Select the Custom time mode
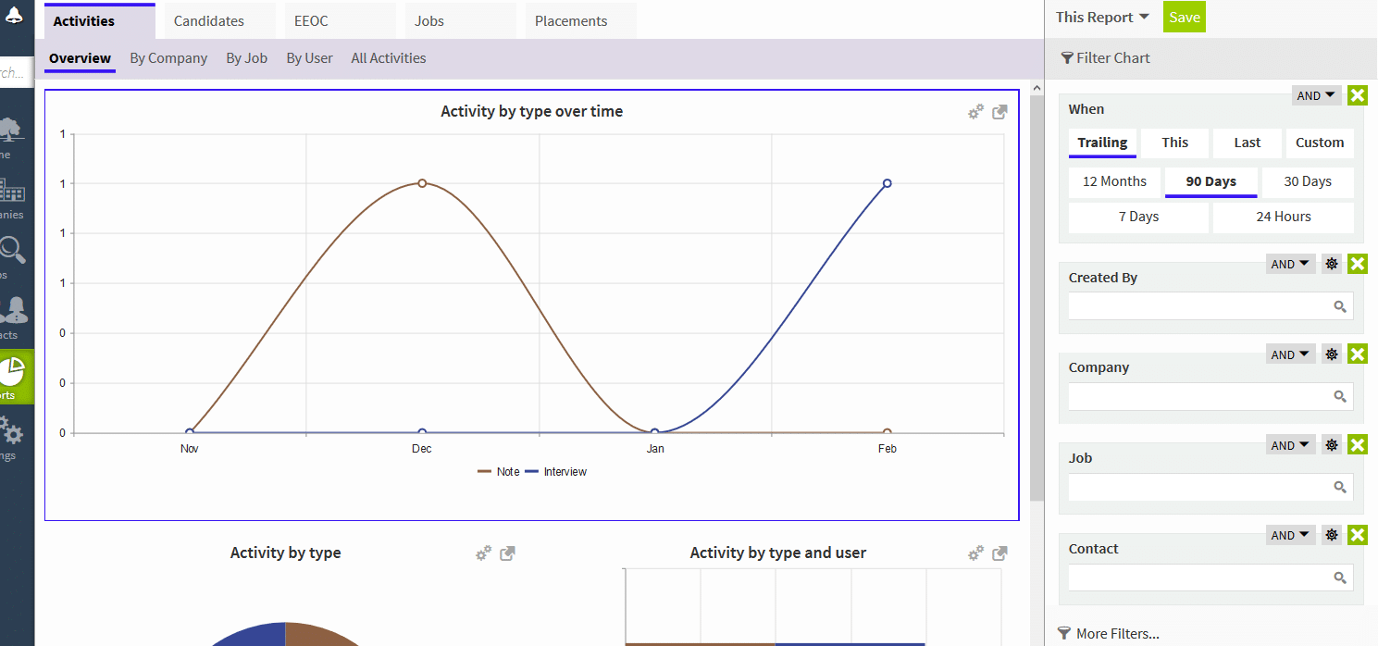 click(1320, 143)
